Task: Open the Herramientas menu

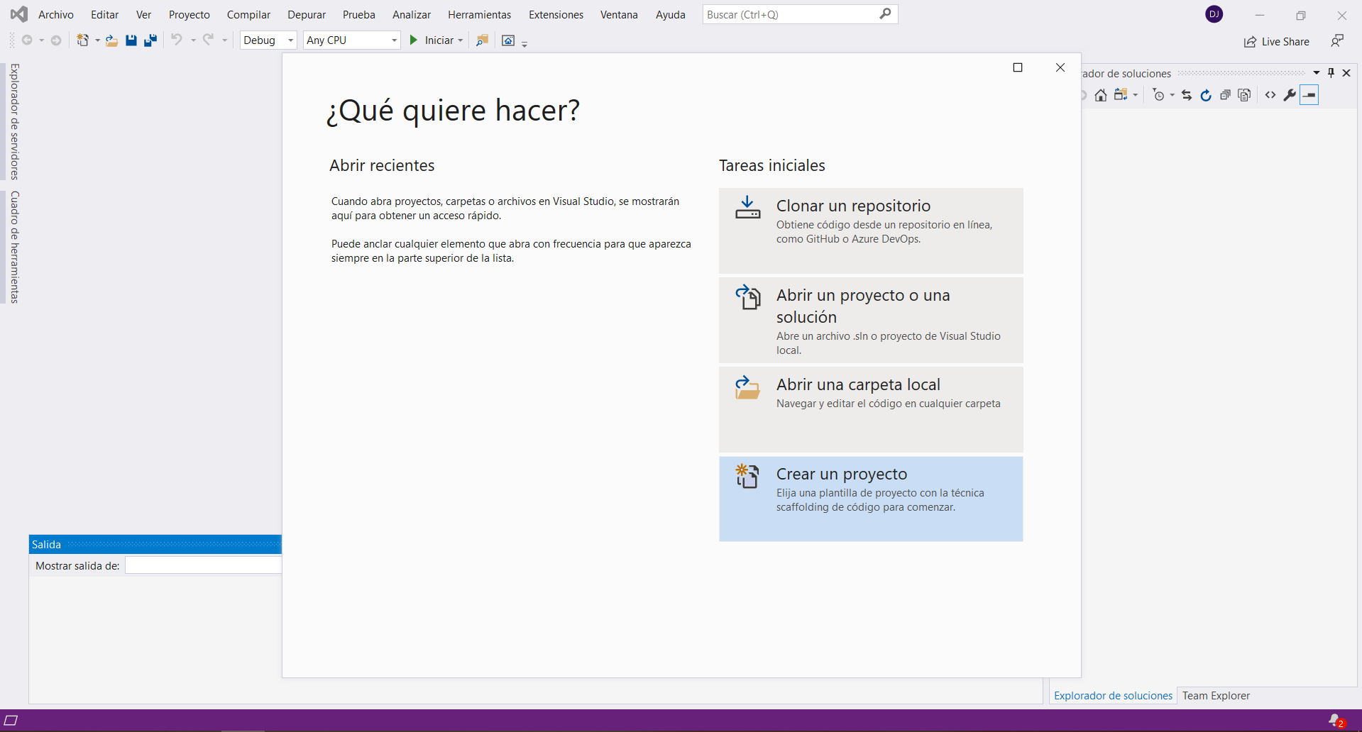Action: pos(479,15)
